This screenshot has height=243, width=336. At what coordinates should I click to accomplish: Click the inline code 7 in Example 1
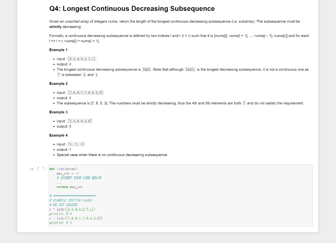tap(58, 75)
